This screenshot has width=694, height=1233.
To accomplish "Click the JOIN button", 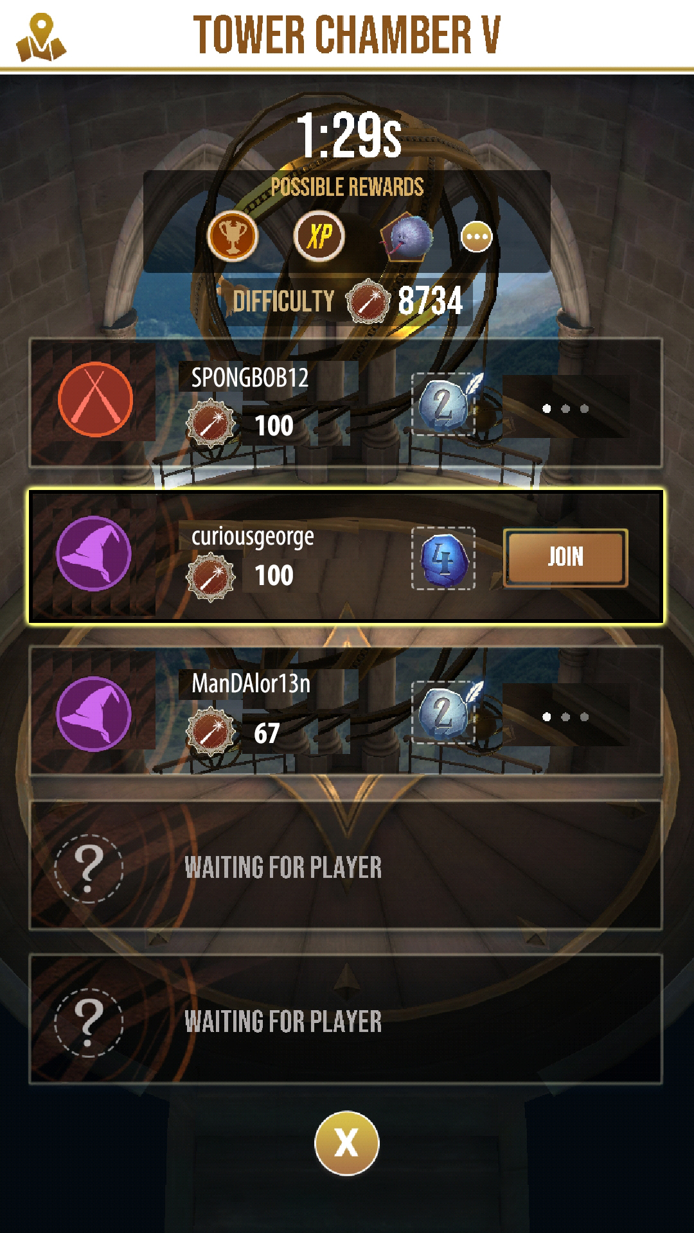I will pos(565,557).
